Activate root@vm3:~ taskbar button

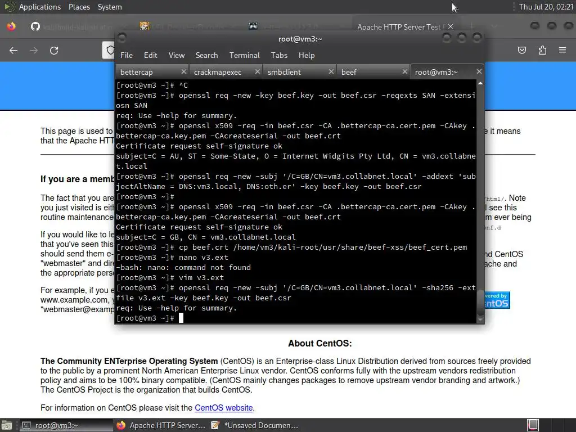pos(66,425)
